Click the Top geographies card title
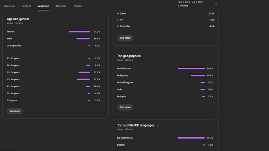Screen dimensions: 269x151 129,56
